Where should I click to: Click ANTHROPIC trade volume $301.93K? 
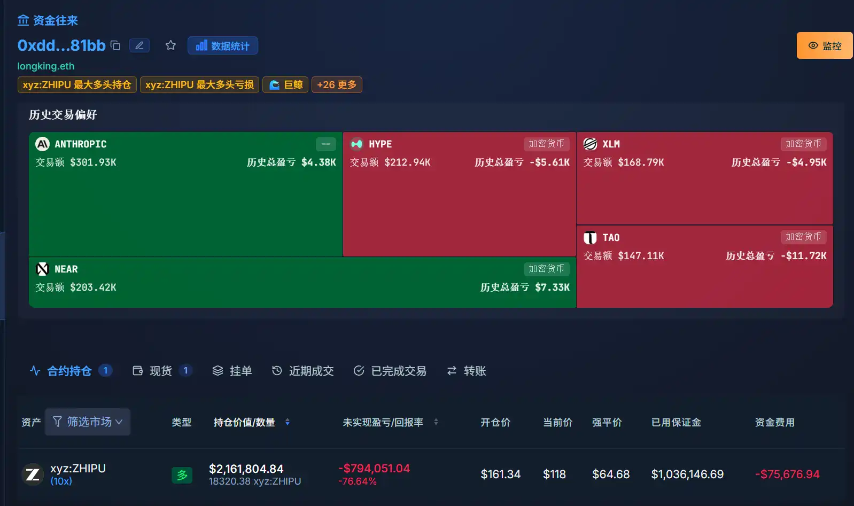93,162
